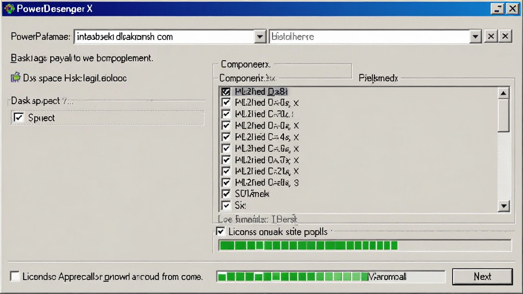The image size is (523, 294).
Task: Click the first X button after Bistolherte dropdown
Action: (x=491, y=36)
